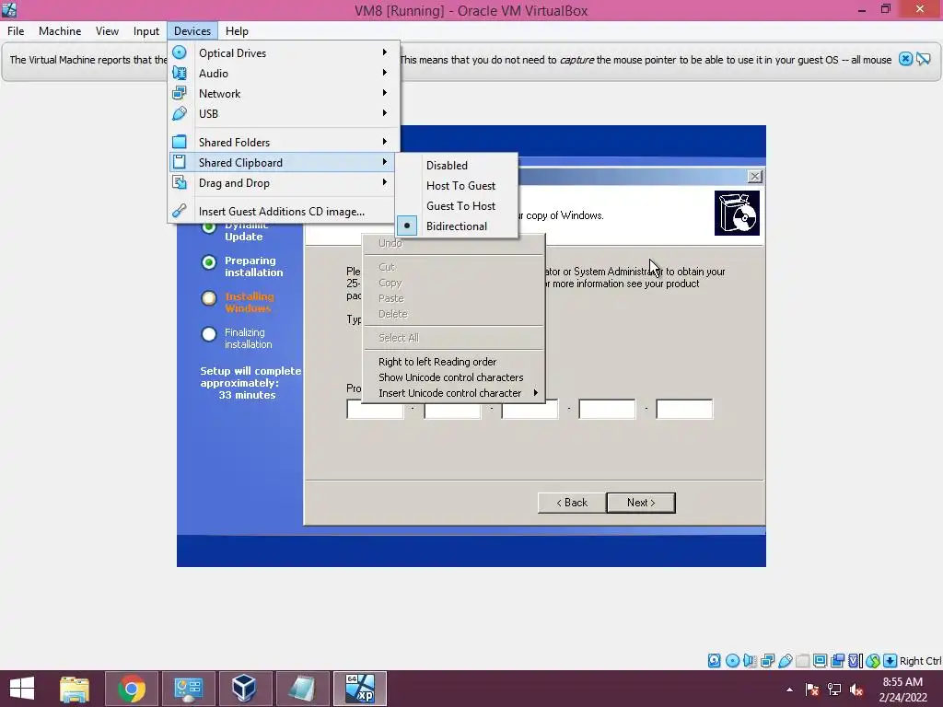Click the optical disc status bar icon
This screenshot has width=943, height=707.
(732, 661)
